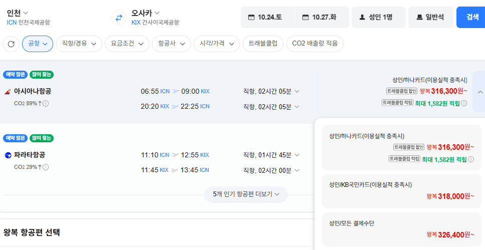
Task: Click KIX 간사이국제공항 label
Action: point(155,22)
